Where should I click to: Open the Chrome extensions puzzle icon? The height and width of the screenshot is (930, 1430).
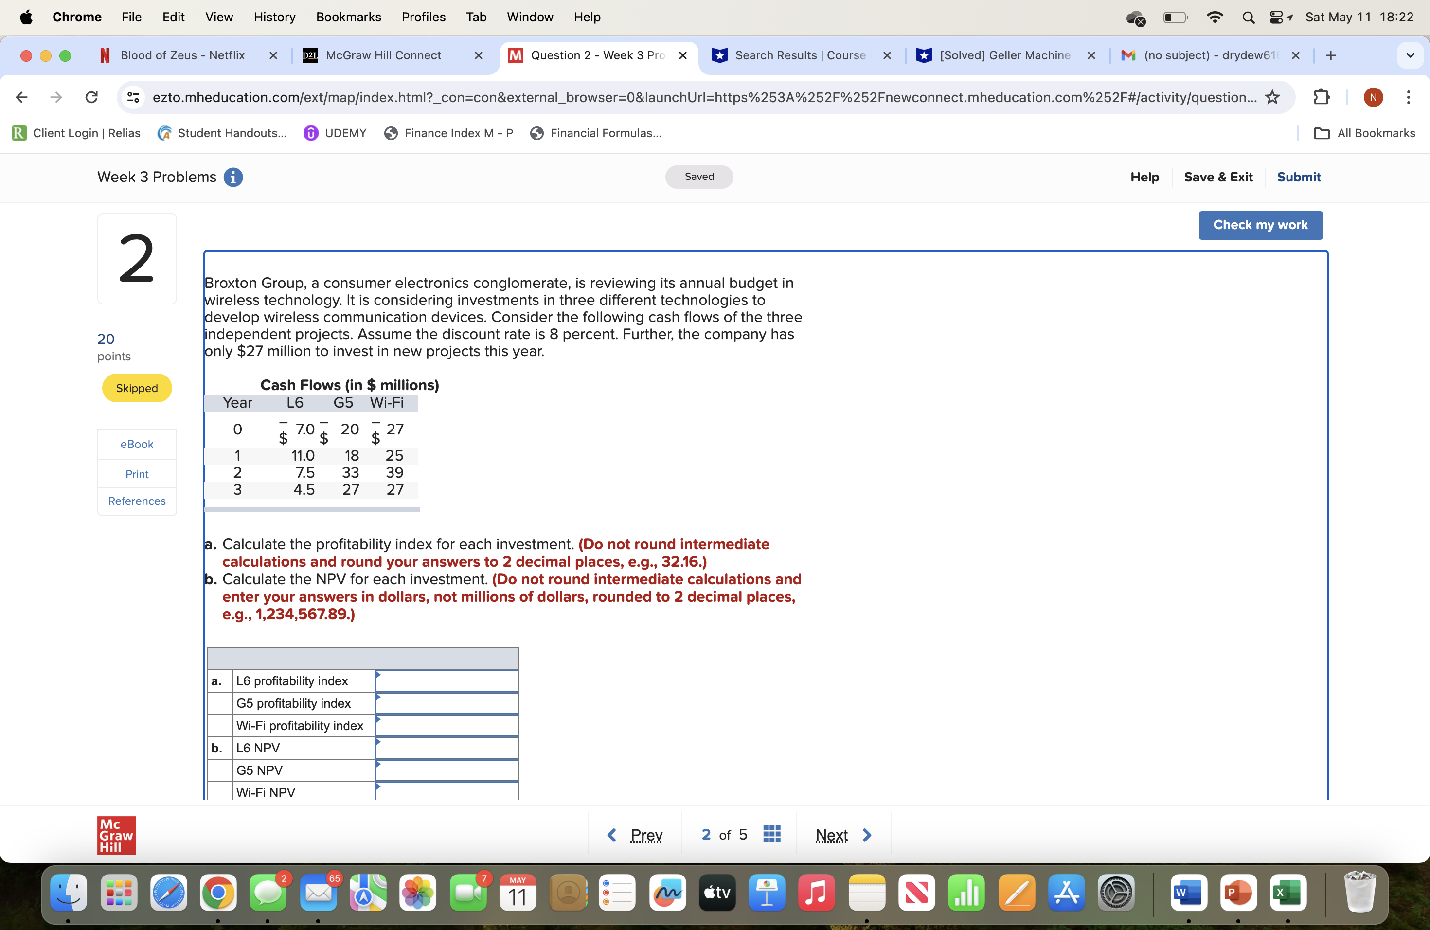pos(1322,97)
